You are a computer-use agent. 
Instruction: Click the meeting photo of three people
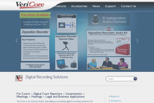coord(109,63)
